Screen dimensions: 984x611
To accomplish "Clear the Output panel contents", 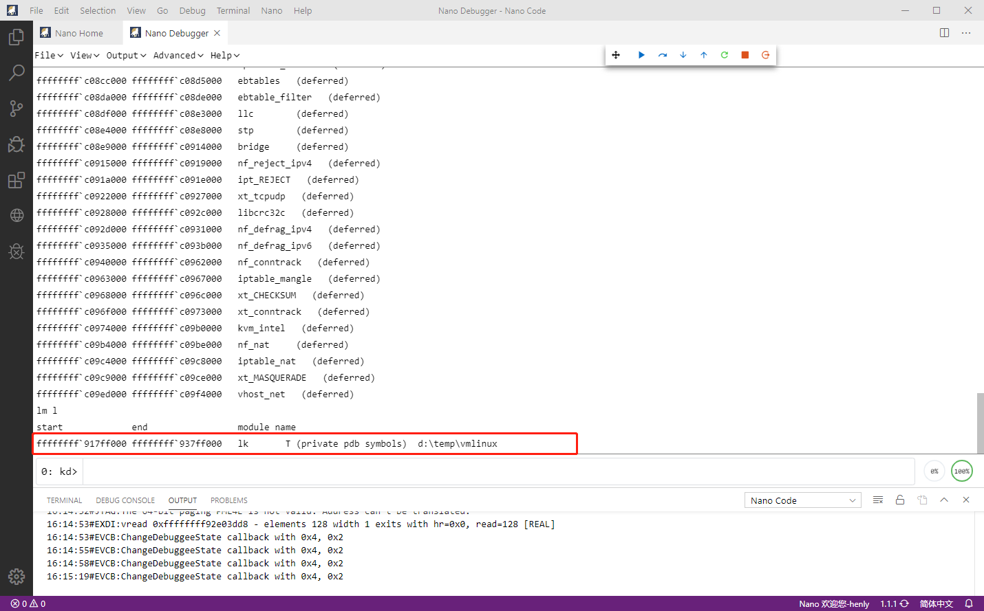I will [878, 500].
